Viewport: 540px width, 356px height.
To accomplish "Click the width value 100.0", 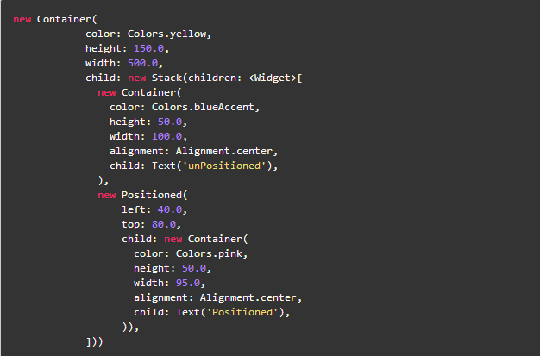I will tap(166, 137).
